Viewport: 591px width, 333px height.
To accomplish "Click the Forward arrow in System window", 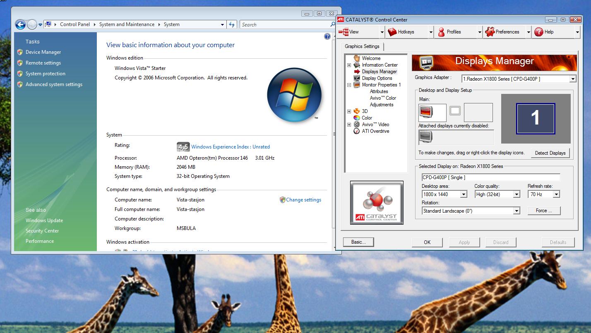I will pos(32,24).
